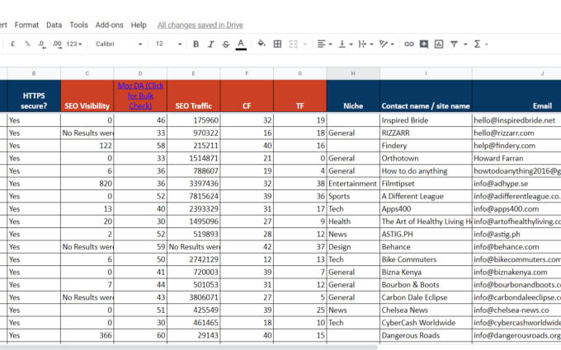Screen dimensions: 561x350
Task: Apply strikethrough to text
Action: [226, 44]
